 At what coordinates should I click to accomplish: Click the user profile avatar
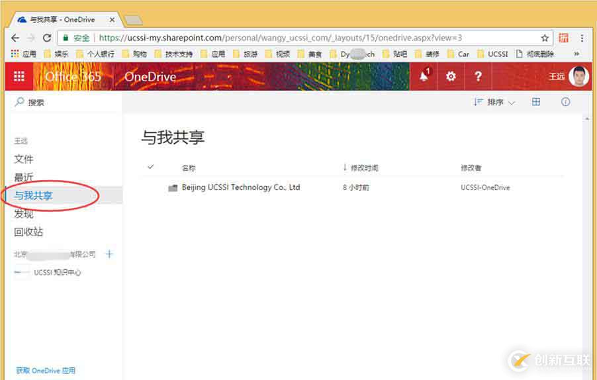click(x=578, y=76)
